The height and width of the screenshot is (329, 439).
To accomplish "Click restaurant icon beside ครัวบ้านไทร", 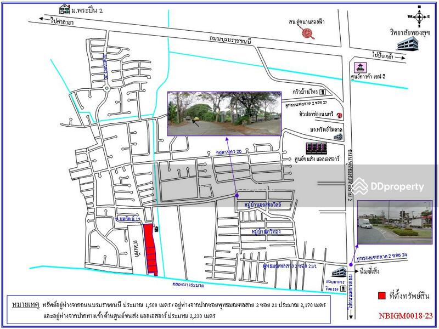I will pos(323,92).
